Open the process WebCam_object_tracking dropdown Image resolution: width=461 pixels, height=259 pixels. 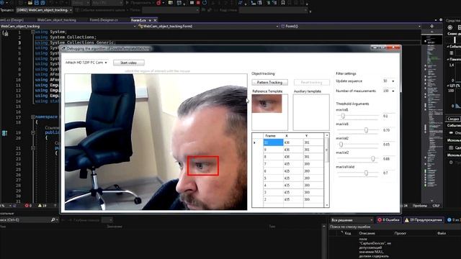click(44, 10)
